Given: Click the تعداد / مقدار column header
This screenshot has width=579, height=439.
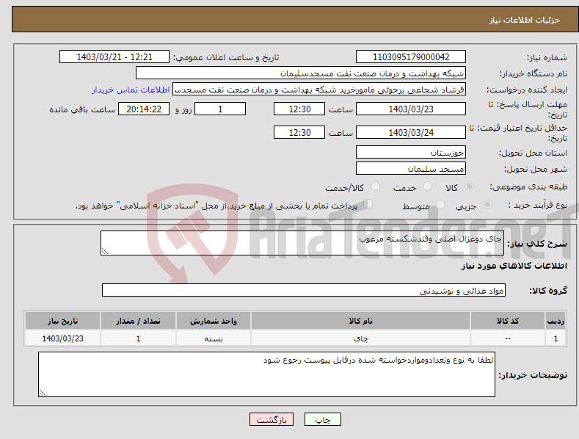Looking at the screenshot, I should click(x=138, y=321).
